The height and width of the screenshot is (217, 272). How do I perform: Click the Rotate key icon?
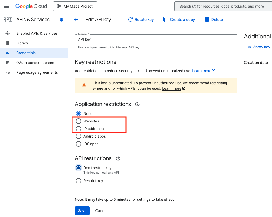point(131,20)
